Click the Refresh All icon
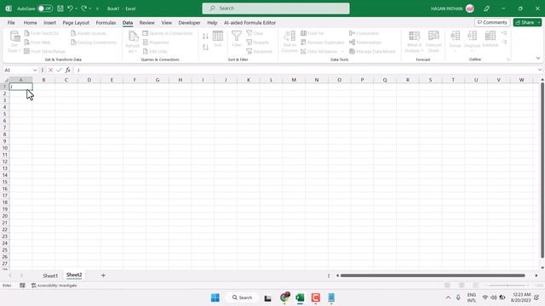The height and width of the screenshot is (306, 545). 133,37
